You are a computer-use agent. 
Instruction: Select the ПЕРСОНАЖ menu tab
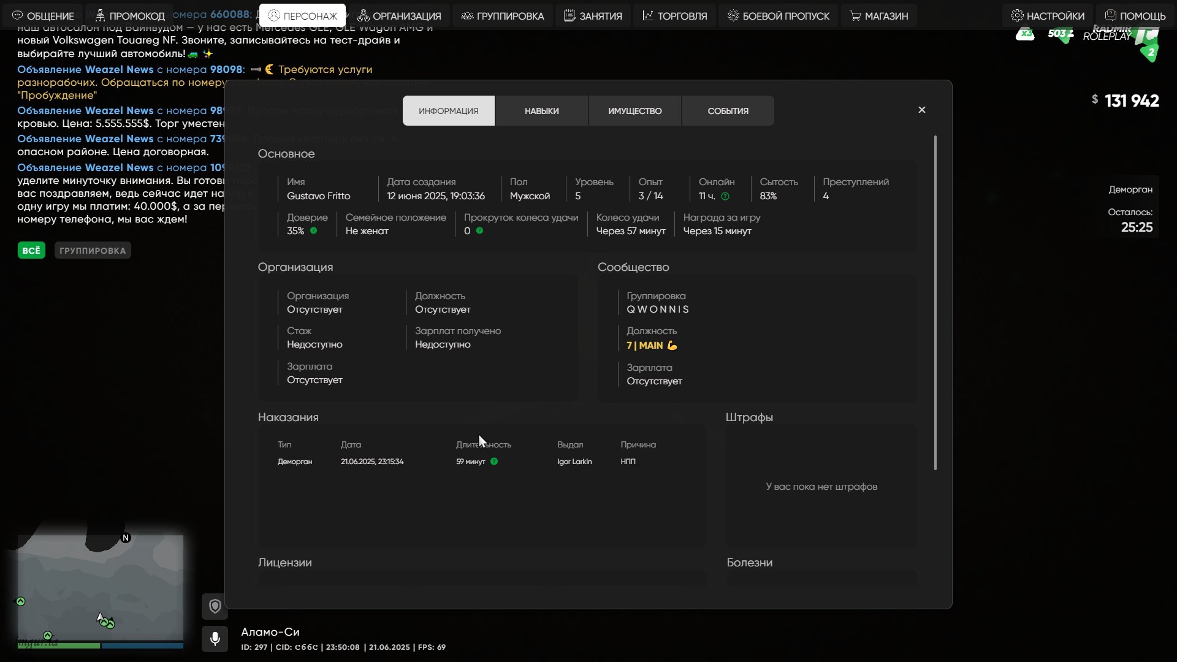(302, 15)
